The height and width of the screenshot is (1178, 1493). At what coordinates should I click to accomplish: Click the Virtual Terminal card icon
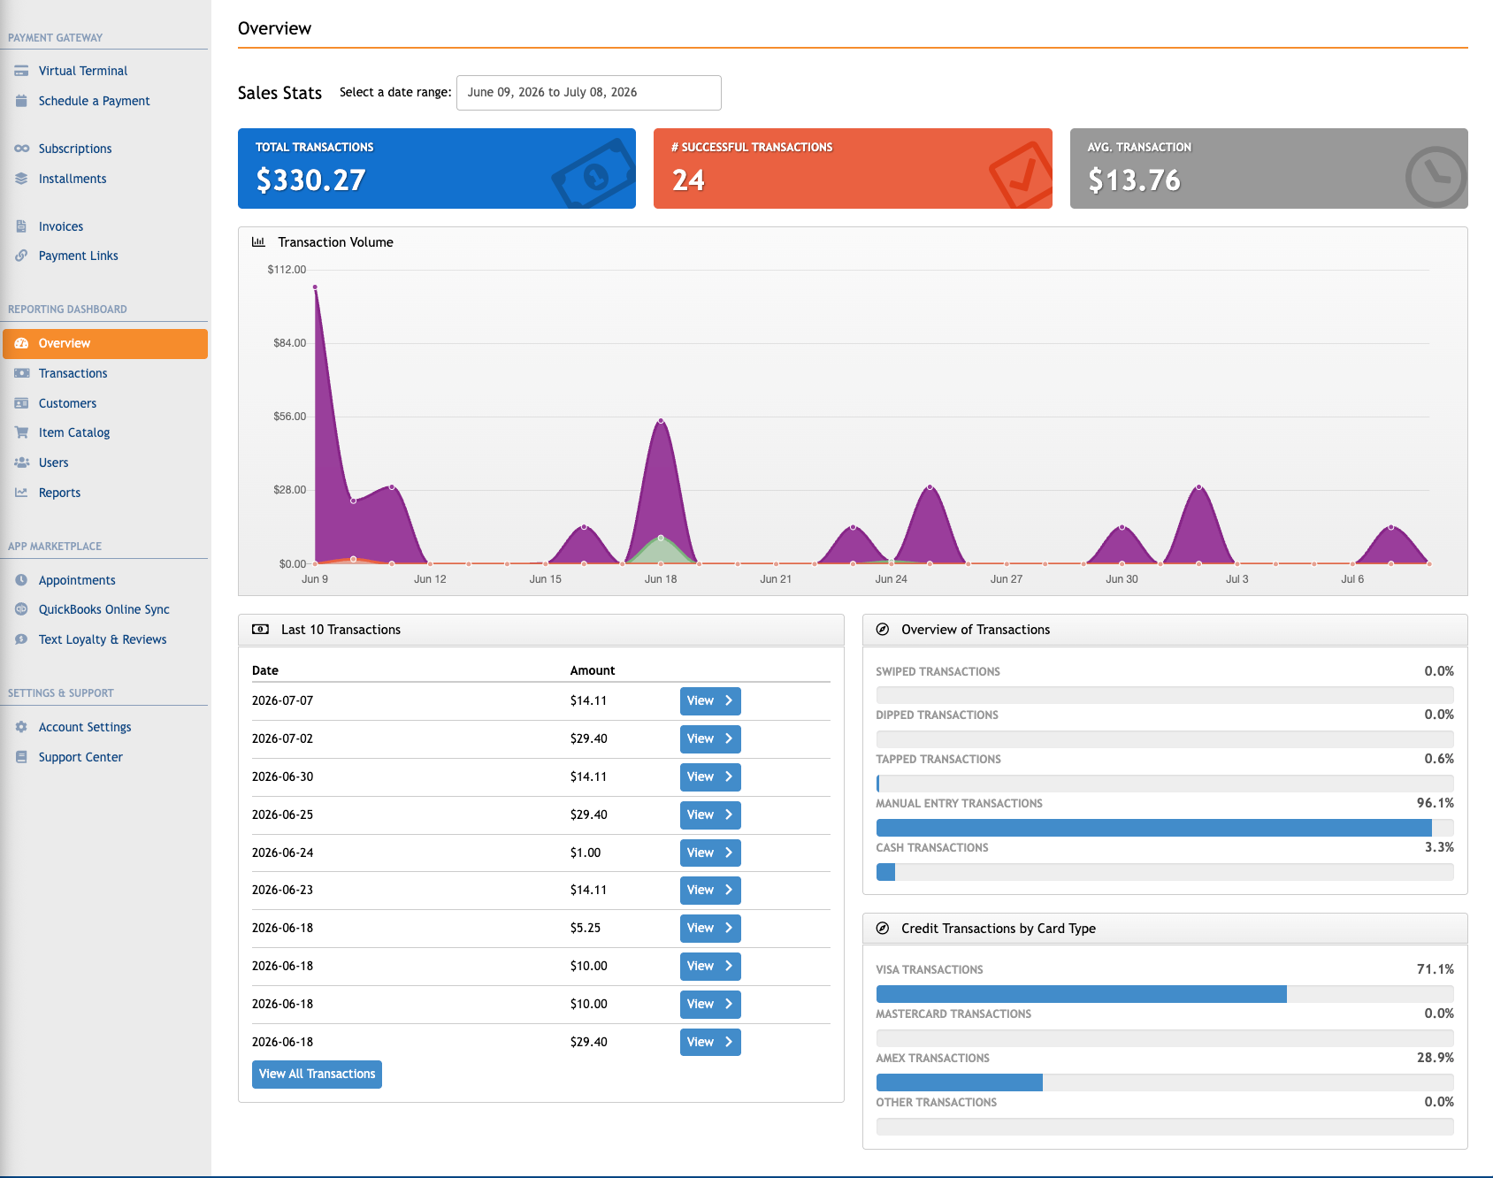[x=21, y=71]
